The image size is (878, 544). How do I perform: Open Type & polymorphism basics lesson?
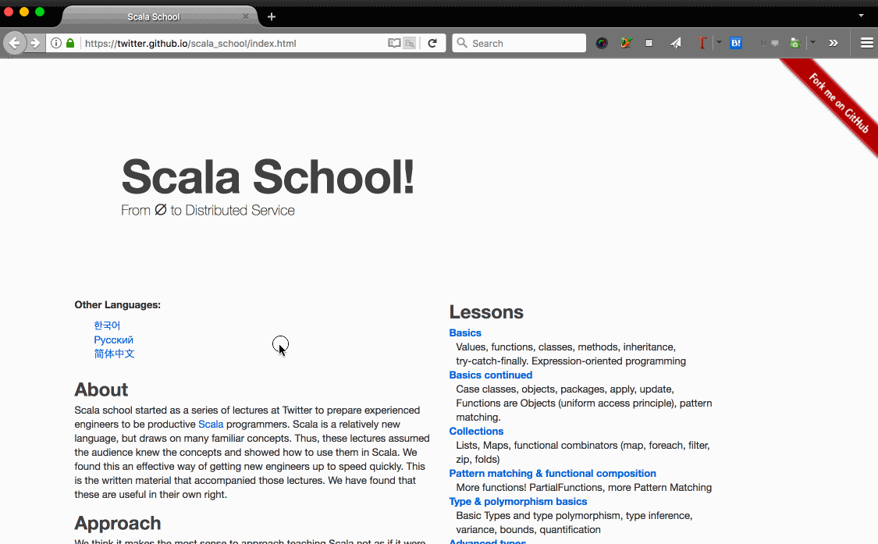pos(518,501)
